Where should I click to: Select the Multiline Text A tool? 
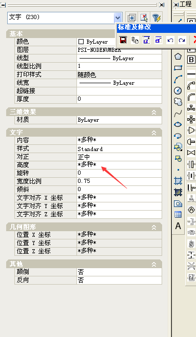[x=178, y=226]
